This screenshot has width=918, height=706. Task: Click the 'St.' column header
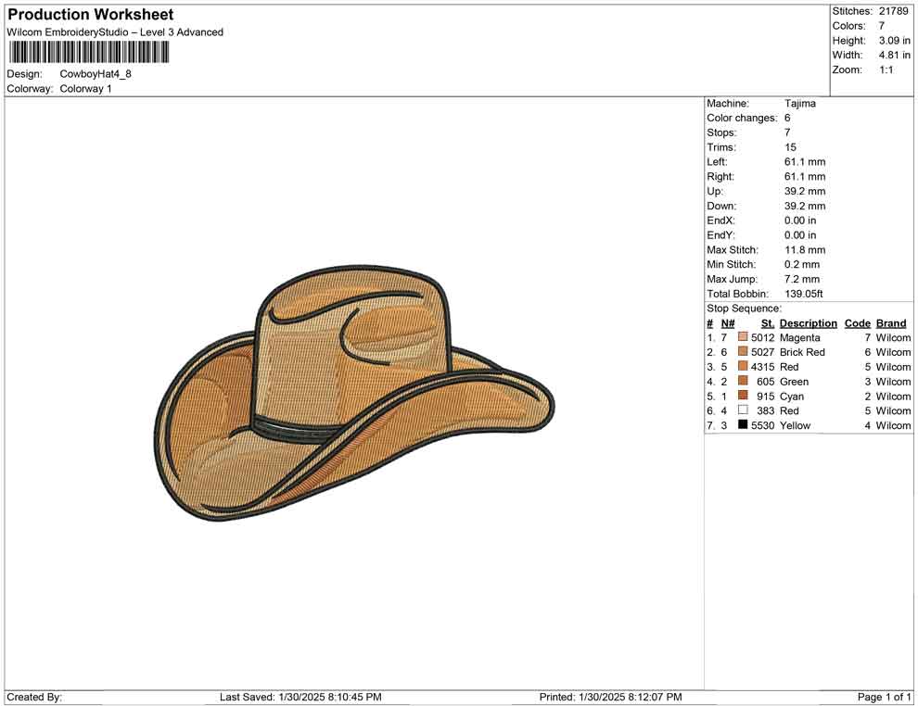click(768, 323)
